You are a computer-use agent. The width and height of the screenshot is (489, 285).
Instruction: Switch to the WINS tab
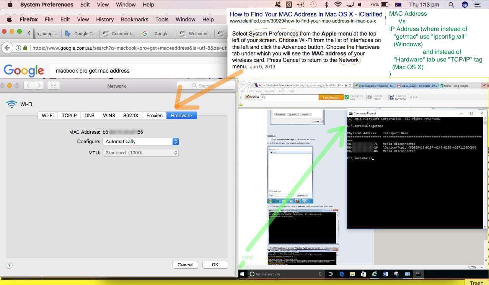coord(109,115)
